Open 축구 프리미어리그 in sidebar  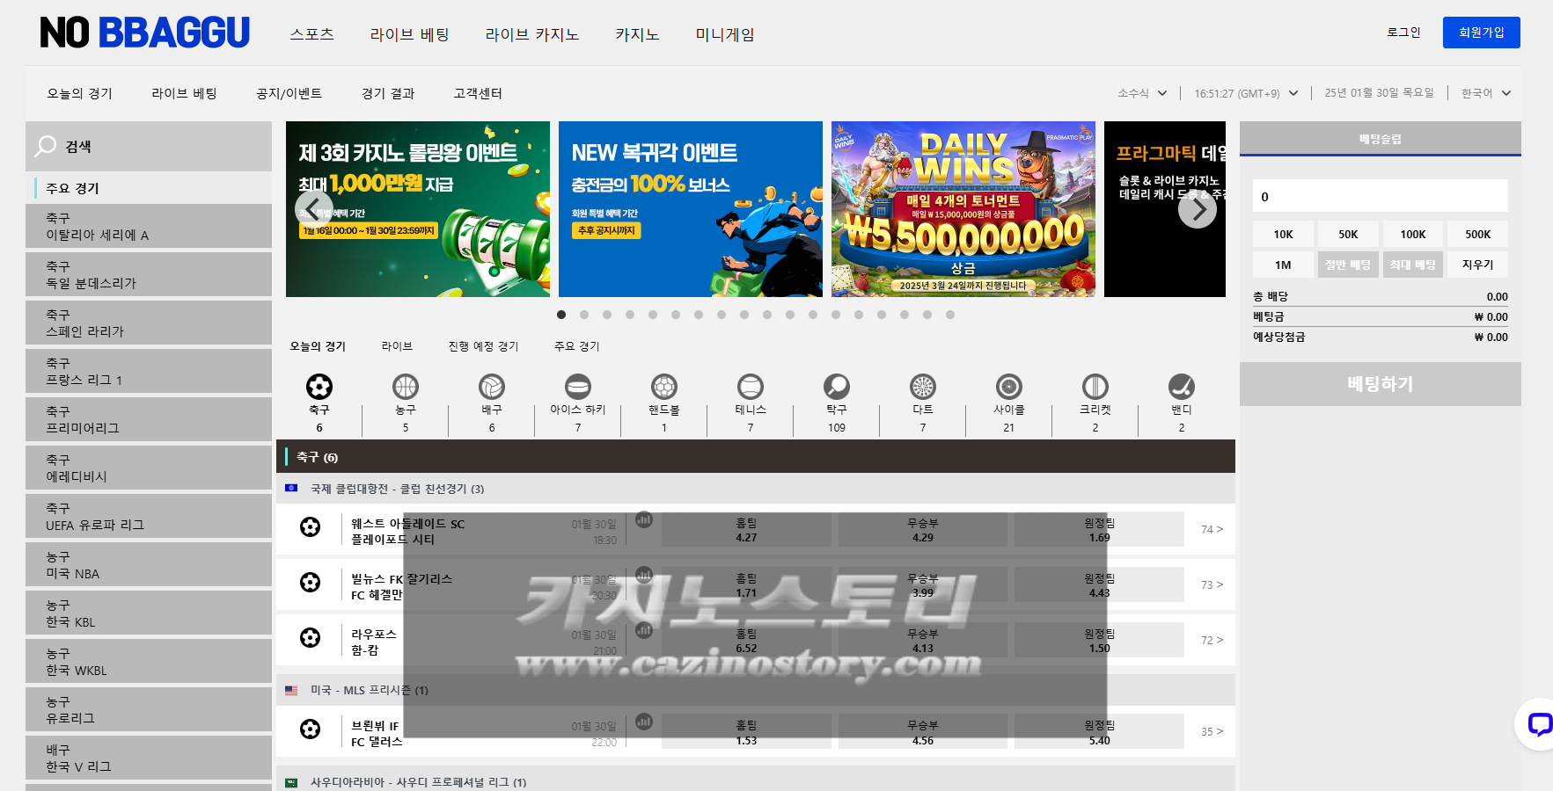pyautogui.click(x=149, y=419)
